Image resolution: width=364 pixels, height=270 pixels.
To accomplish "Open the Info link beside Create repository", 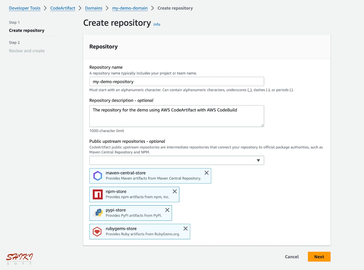I will pyautogui.click(x=157, y=24).
